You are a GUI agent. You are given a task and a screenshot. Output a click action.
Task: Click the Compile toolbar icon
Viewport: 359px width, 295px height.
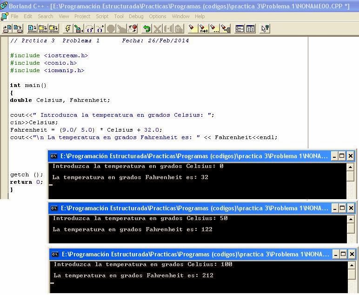coord(32,29)
